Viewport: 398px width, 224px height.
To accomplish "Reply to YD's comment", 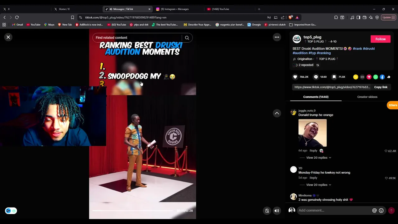I will click(313, 178).
